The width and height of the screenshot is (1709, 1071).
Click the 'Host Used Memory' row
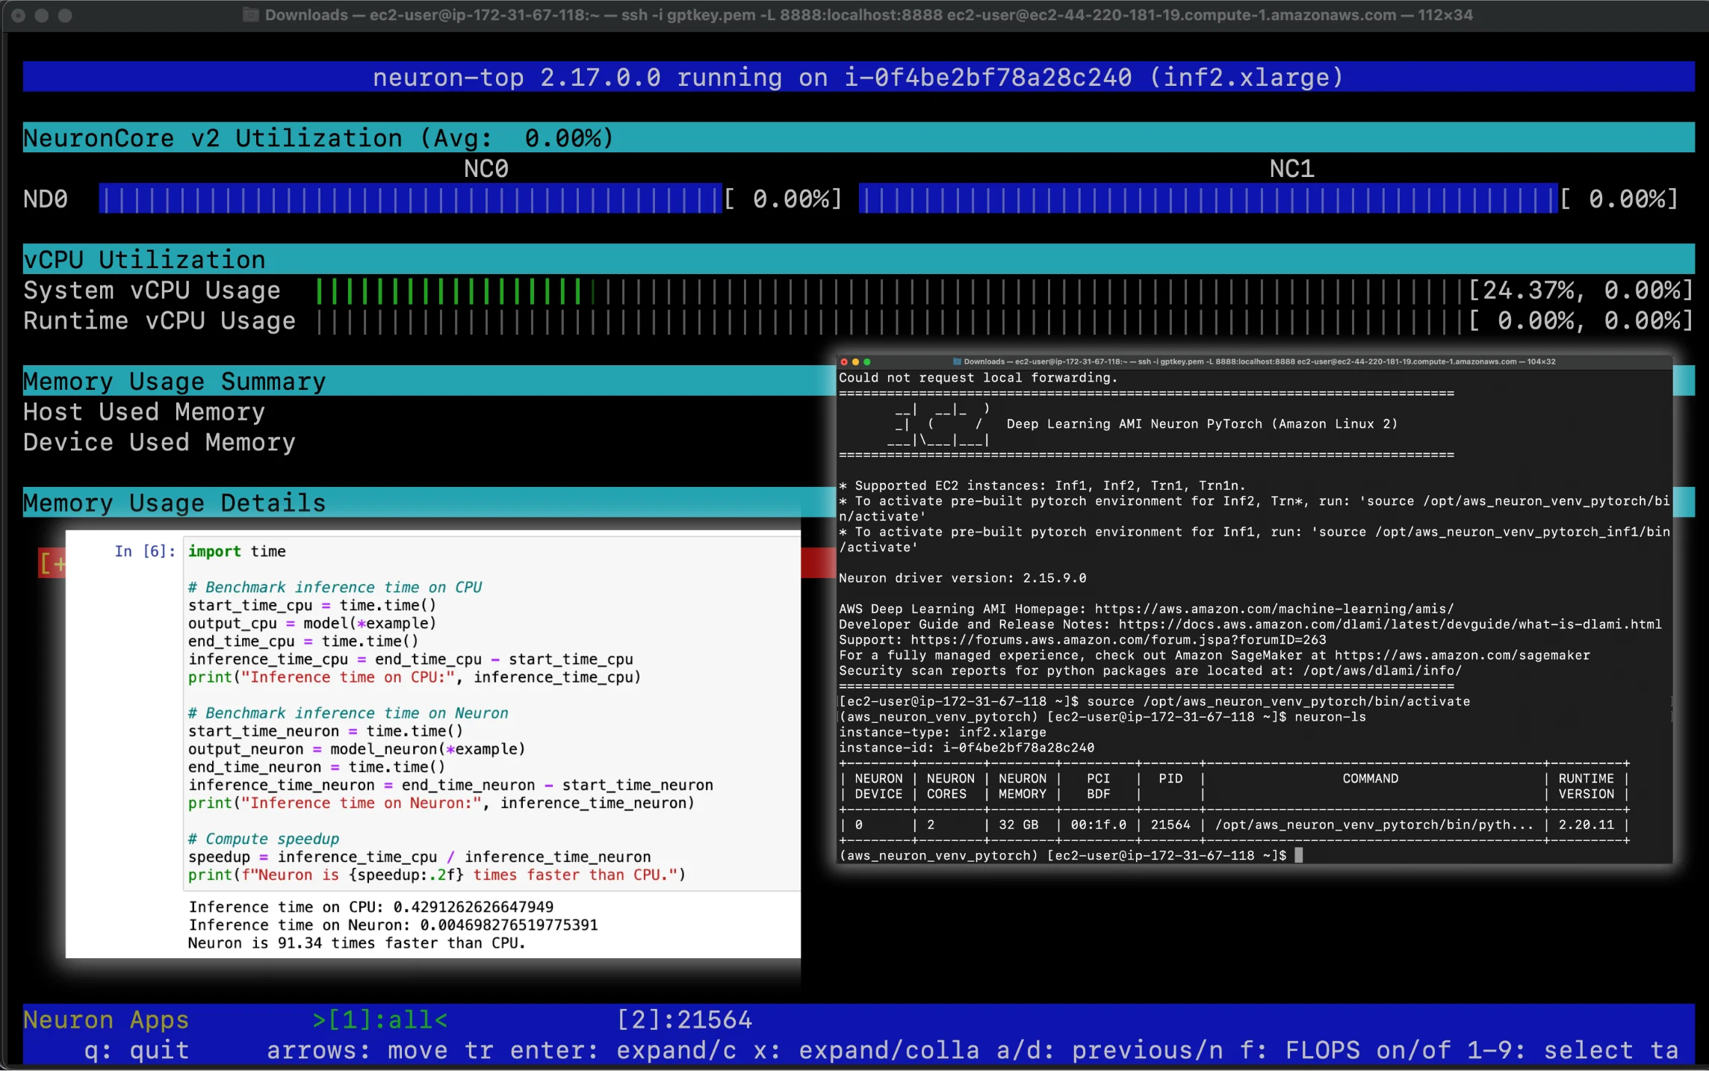[144, 412]
